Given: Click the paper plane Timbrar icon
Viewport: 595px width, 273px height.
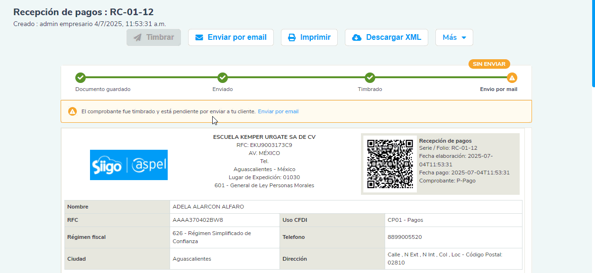Looking at the screenshot, I should pos(138,37).
